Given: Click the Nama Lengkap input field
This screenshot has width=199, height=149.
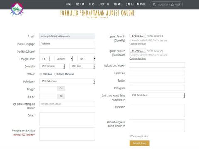Looking at the screenshot, I should tap(67, 43).
